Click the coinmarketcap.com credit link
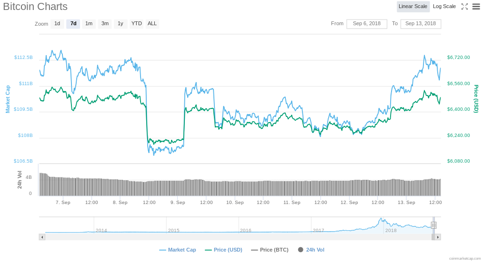Viewport: 483px width, 263px height. click(x=465, y=259)
